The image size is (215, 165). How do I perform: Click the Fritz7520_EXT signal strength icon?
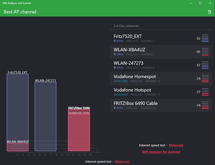pos(205,38)
